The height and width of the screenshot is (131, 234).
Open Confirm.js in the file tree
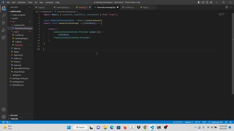click(19, 35)
